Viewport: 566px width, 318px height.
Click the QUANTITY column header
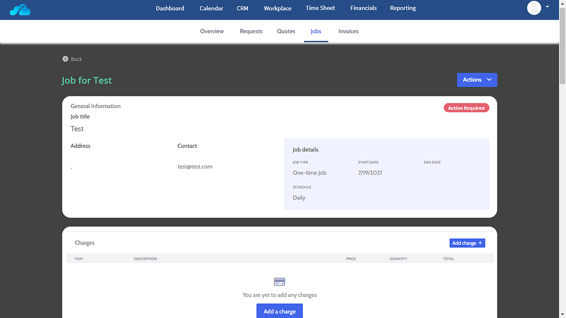tap(398, 259)
